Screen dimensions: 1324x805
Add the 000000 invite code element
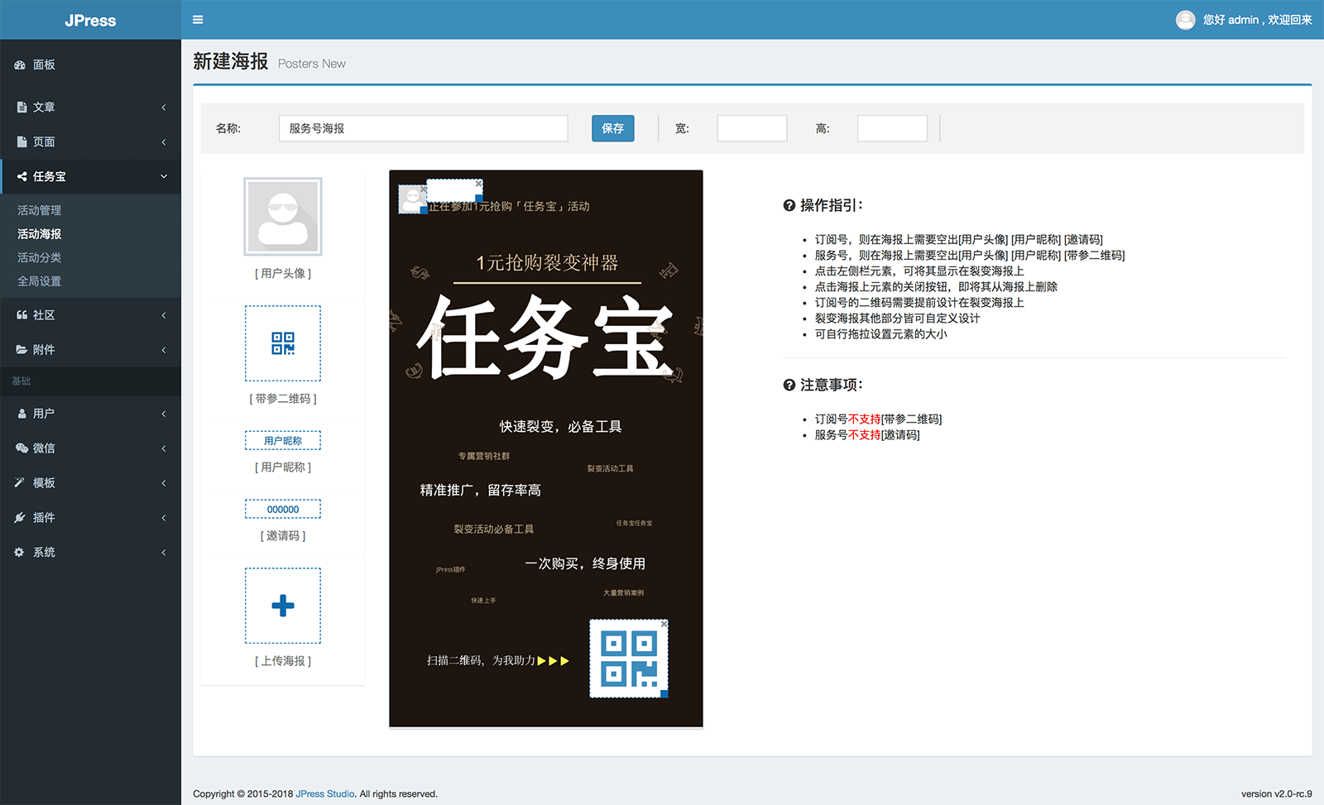pos(283,509)
